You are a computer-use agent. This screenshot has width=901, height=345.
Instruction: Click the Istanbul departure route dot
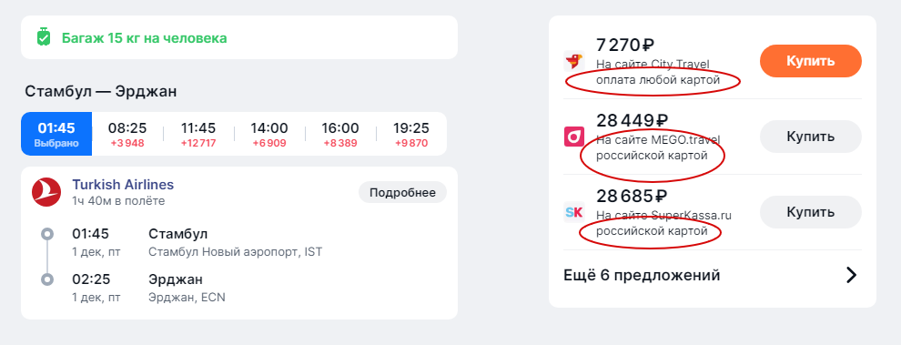[x=47, y=234]
